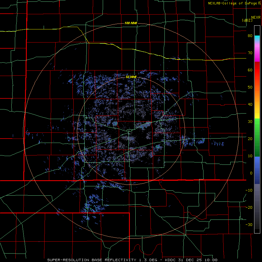The height and width of the screenshot is (262, 262).
Task: Click the 50 value on the dBZ scale
Action: click(x=250, y=87)
